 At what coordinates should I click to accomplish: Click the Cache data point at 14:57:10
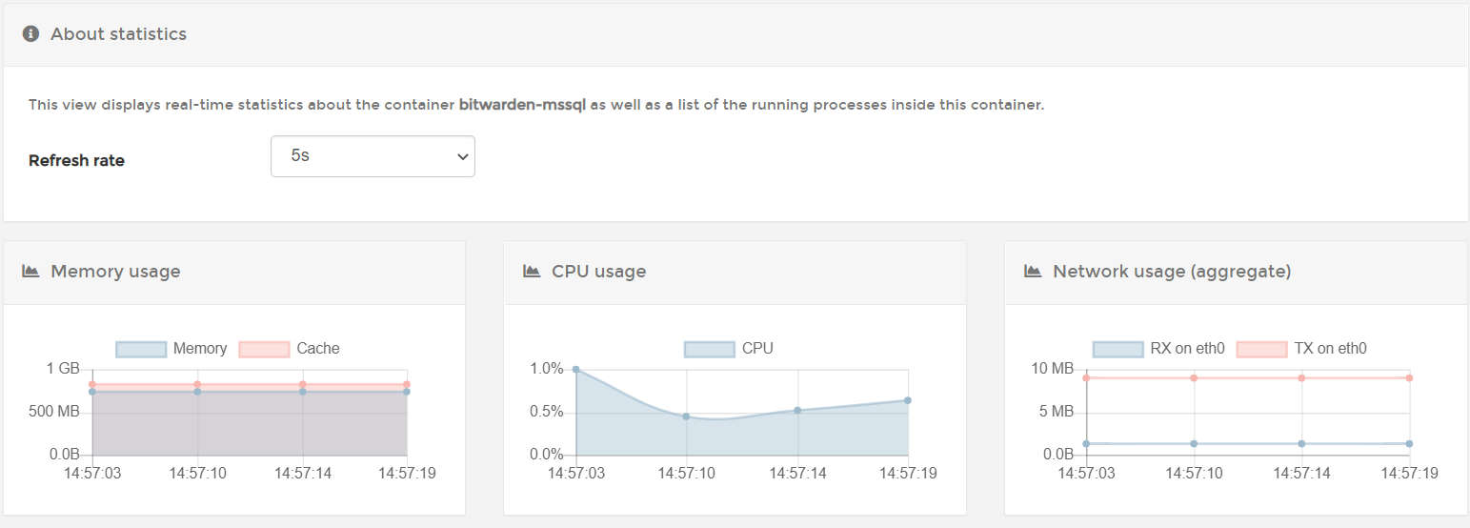pyautogui.click(x=197, y=385)
